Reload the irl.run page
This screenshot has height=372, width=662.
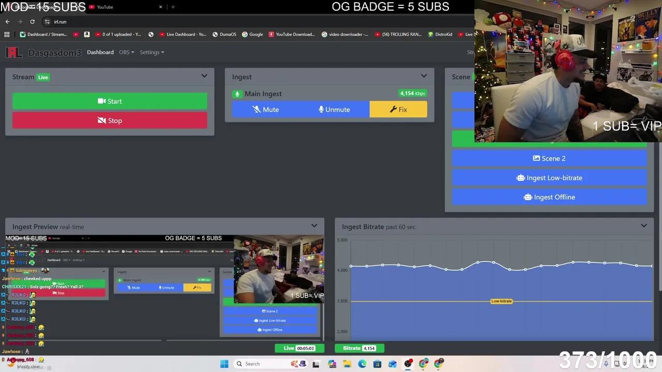click(x=32, y=22)
